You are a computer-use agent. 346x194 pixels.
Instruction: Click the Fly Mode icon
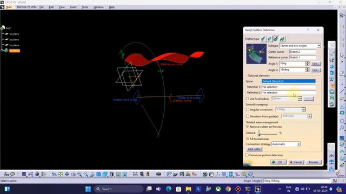(x=54, y=175)
